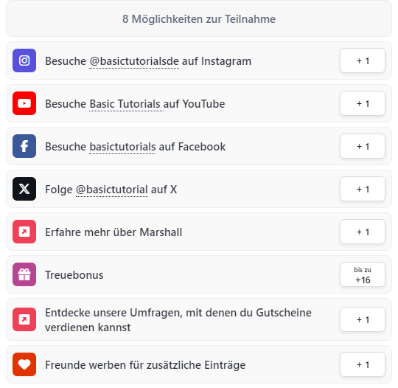Click the Instagram icon
398x388 pixels.
coord(24,60)
